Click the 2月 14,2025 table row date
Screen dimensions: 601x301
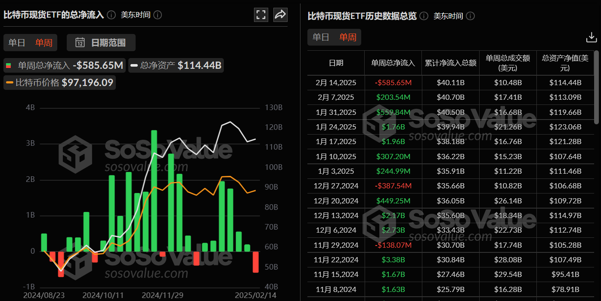(336, 83)
